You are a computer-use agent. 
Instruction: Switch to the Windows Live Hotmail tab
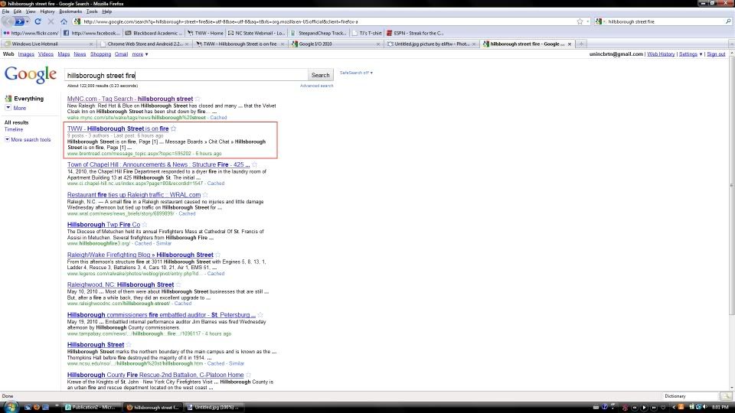tap(48, 44)
